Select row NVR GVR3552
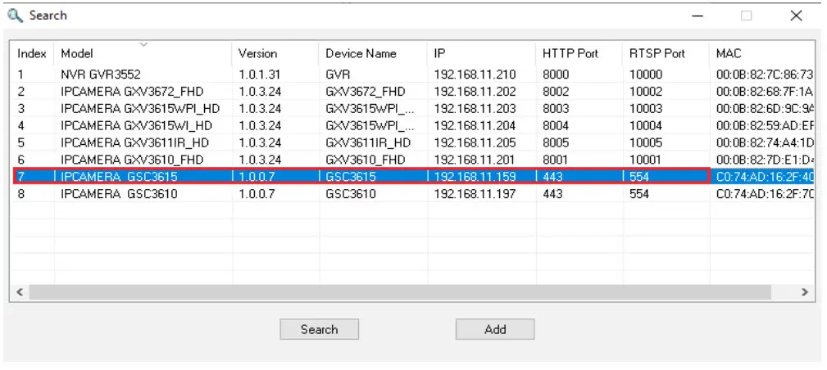Viewport: 827px width, 370px height. (x=412, y=74)
